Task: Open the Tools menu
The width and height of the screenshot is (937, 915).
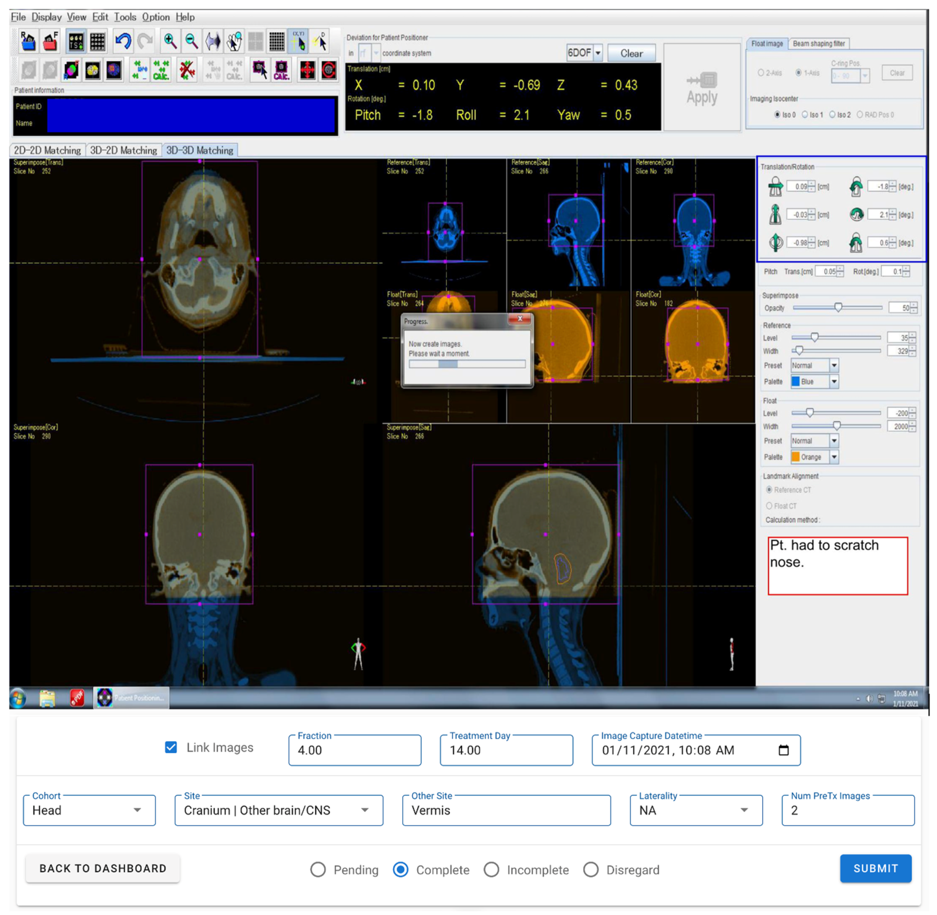Action: pos(125,17)
